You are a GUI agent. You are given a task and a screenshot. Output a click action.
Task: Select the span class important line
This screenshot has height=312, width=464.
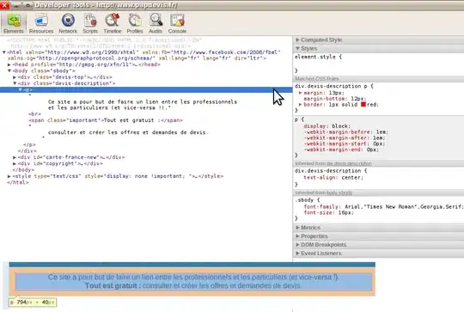[x=106, y=120]
